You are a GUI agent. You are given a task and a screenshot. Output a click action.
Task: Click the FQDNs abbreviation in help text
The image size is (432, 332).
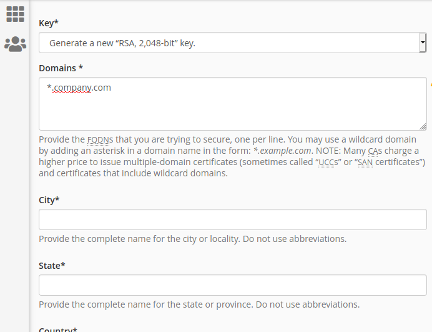(100, 139)
